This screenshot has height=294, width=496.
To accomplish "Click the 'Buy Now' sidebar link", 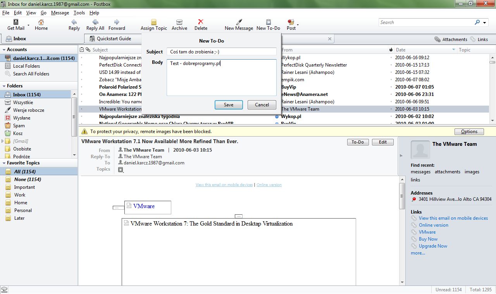I will point(428,239).
